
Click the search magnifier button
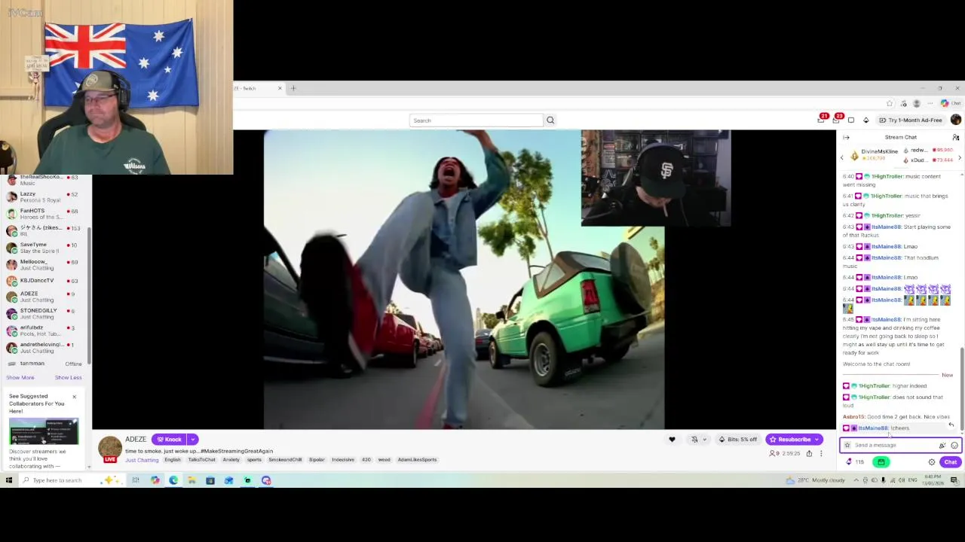(550, 120)
